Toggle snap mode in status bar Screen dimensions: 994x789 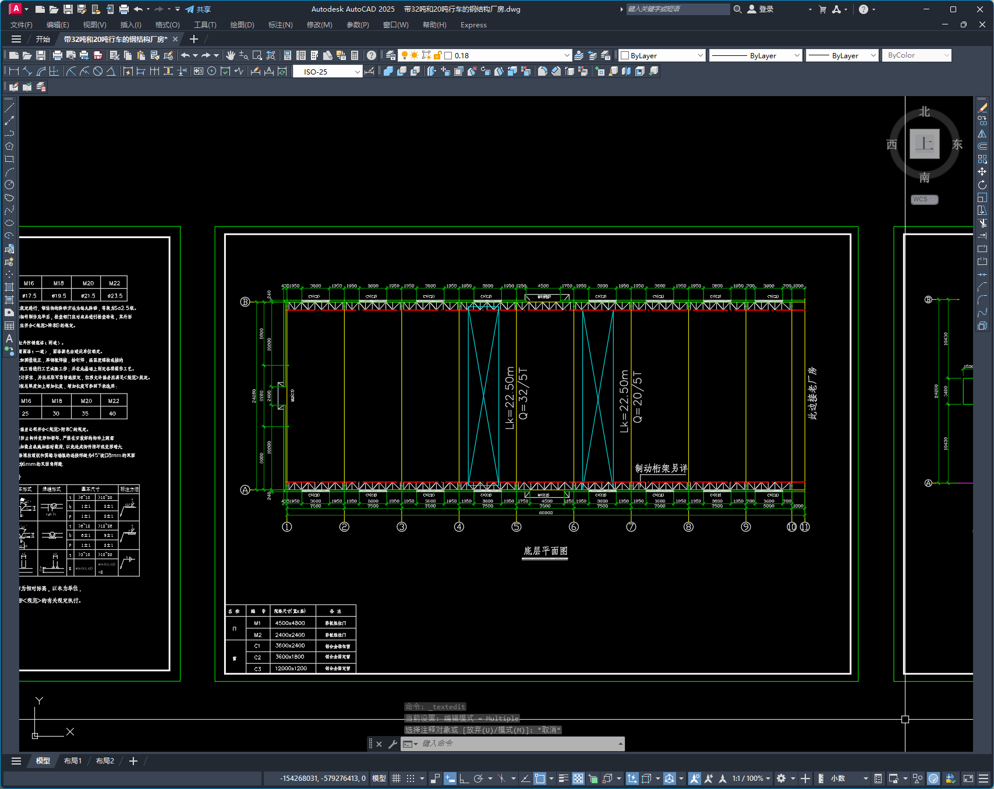click(x=411, y=779)
